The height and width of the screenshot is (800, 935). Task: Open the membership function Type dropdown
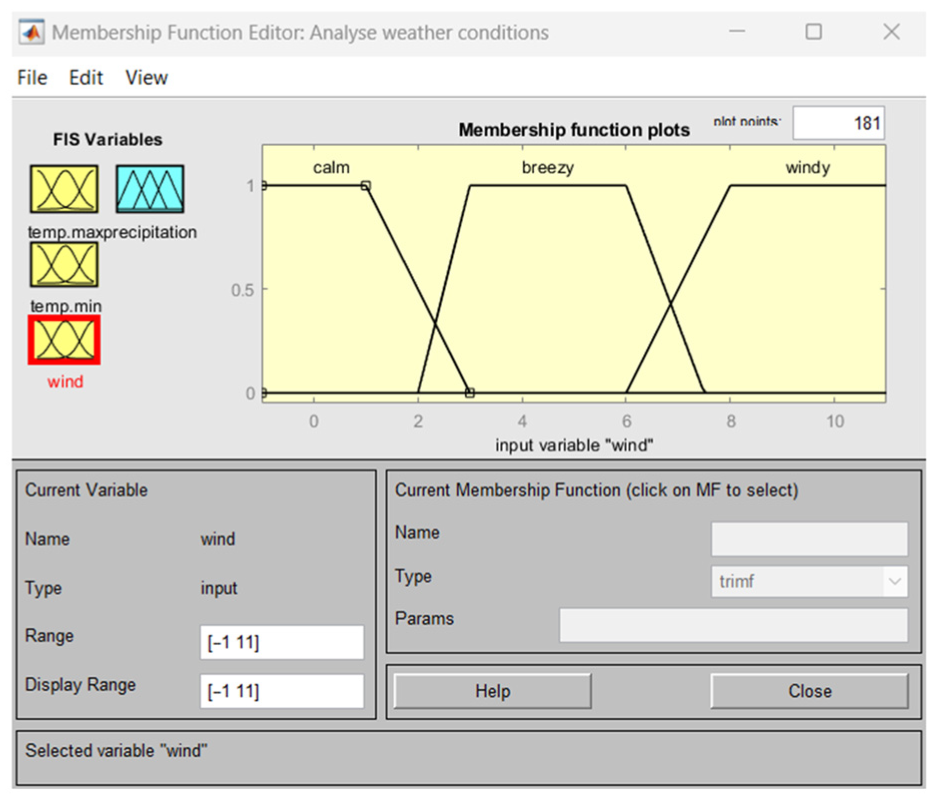pyautogui.click(x=808, y=581)
